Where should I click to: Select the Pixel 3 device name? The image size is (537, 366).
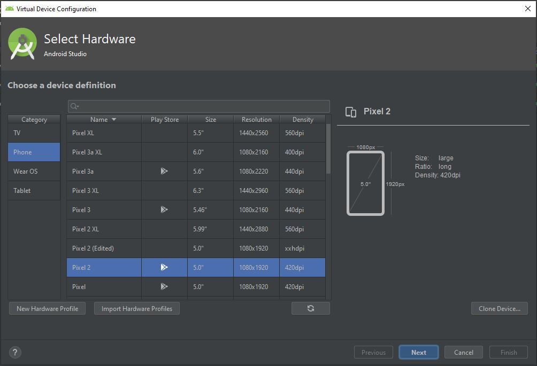(x=81, y=209)
